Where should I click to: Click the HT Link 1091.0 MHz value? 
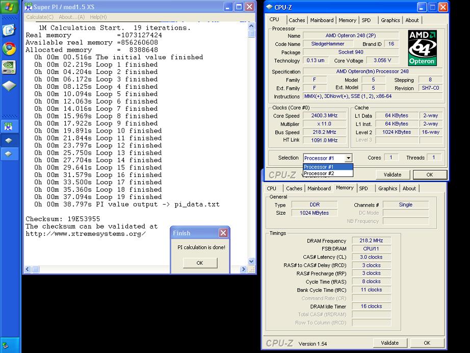click(324, 140)
